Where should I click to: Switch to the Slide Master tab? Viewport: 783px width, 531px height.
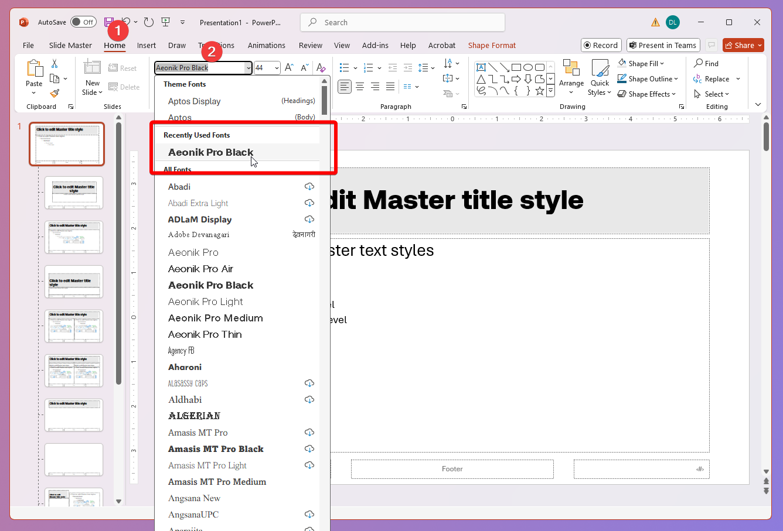[x=70, y=46]
